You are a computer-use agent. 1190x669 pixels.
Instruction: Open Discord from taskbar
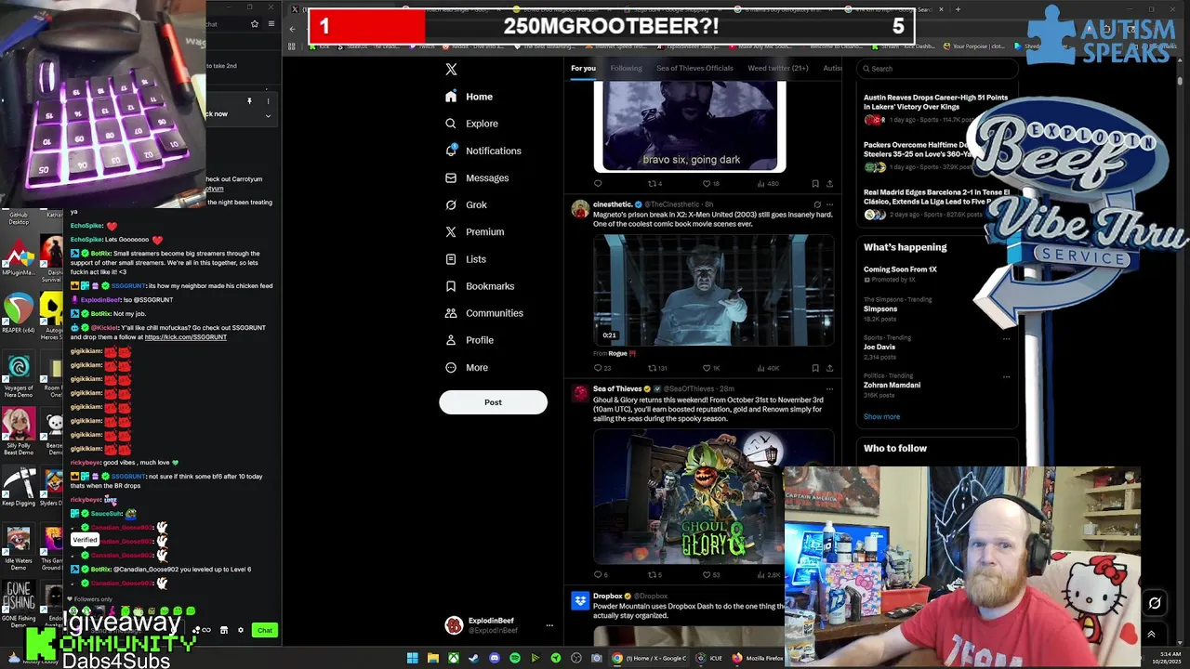(x=494, y=658)
